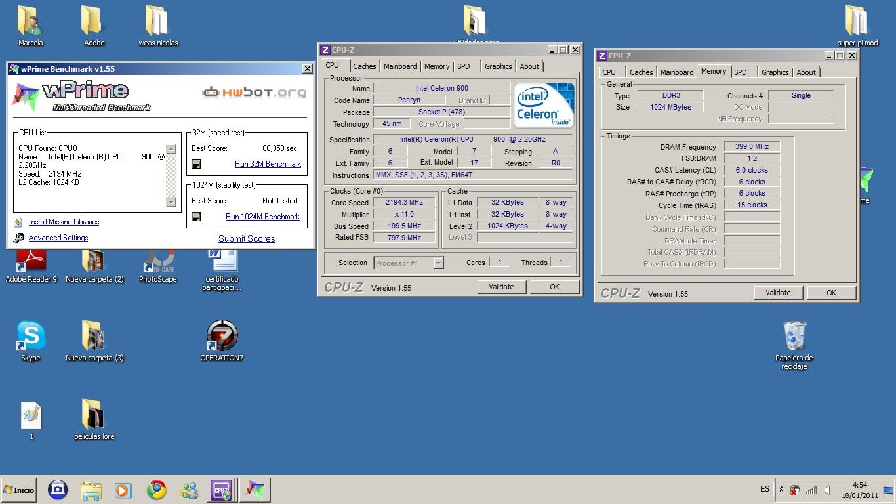Open Nueva carpeta (2) folder
896x504 pixels.
tap(94, 259)
